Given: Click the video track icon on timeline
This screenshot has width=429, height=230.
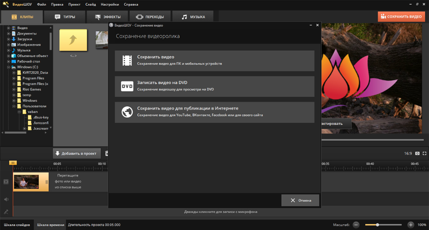Looking at the screenshot, I should point(6,182).
